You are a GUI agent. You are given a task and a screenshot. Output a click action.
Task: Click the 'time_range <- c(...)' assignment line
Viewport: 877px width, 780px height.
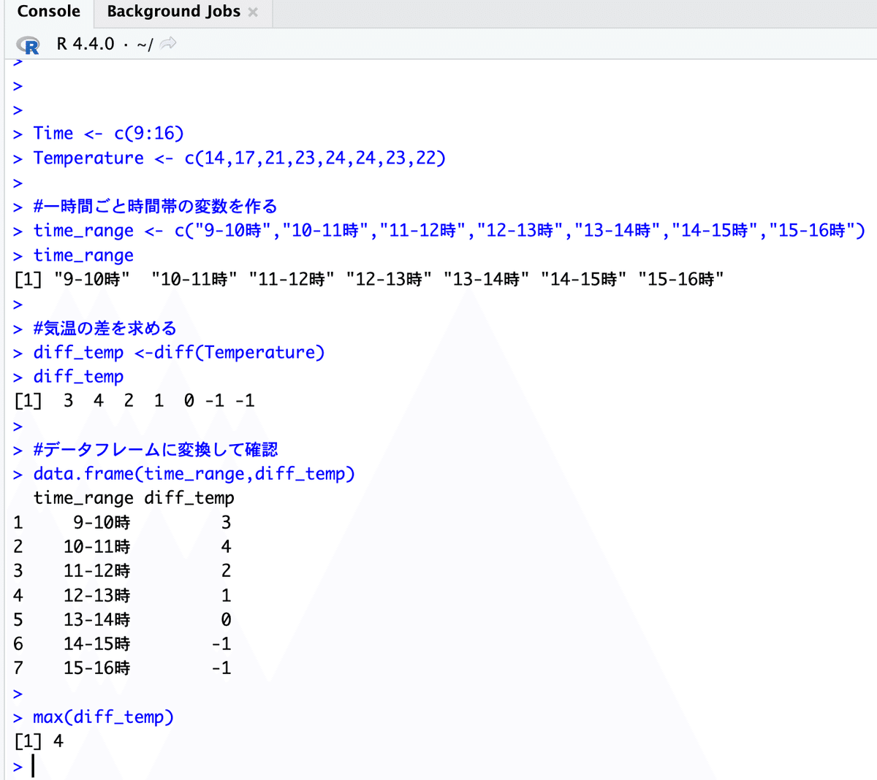pyautogui.click(x=449, y=231)
